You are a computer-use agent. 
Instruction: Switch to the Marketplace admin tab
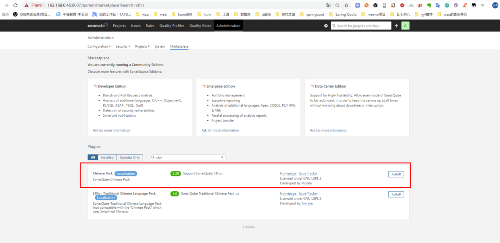179,46
